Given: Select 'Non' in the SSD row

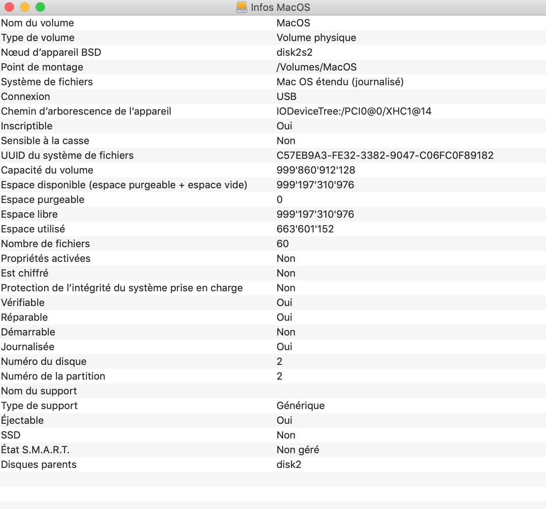Looking at the screenshot, I should [286, 435].
